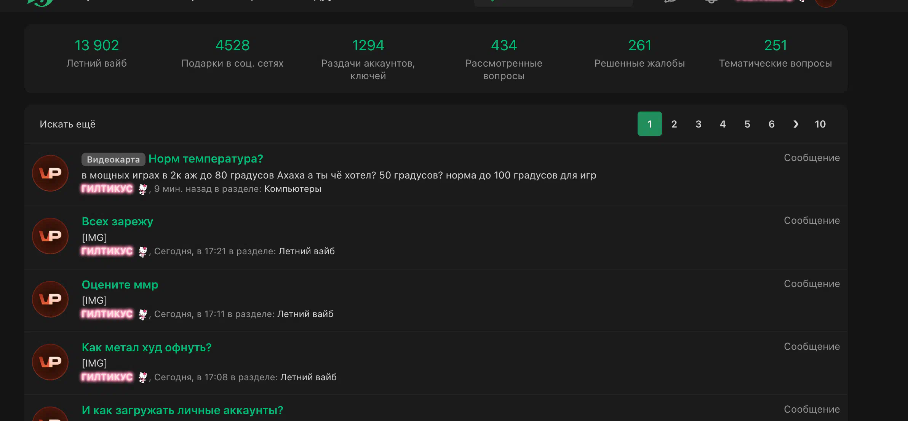Open the avatar beside Как метал худ офнуть
The image size is (908, 421).
click(x=50, y=362)
